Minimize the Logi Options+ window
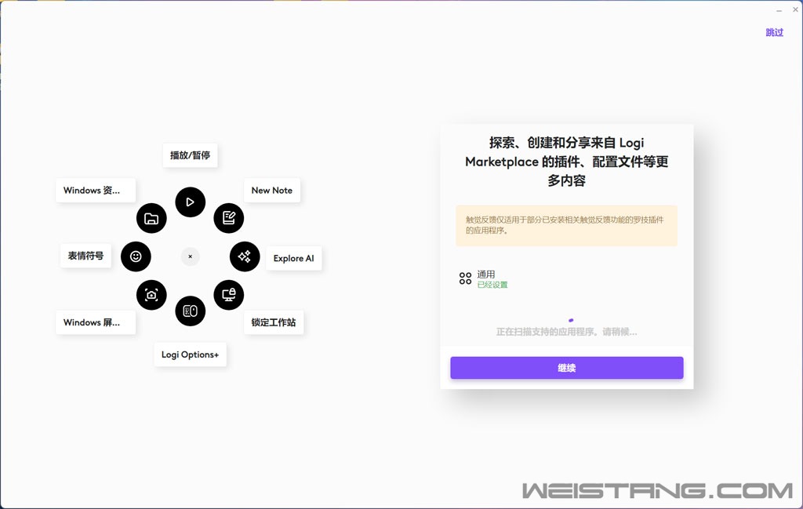The image size is (803, 509). 778,10
